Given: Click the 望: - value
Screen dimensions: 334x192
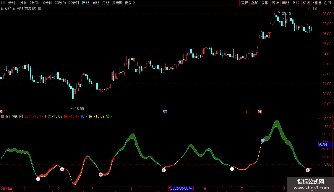Looking at the screenshot, I should tap(109, 116).
